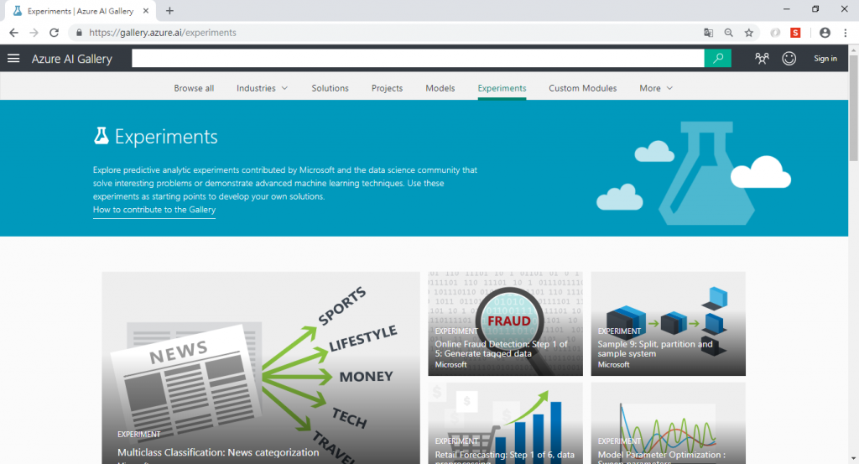Open How to contribute to the Gallery link
Image resolution: width=859 pixels, height=464 pixels.
point(154,210)
